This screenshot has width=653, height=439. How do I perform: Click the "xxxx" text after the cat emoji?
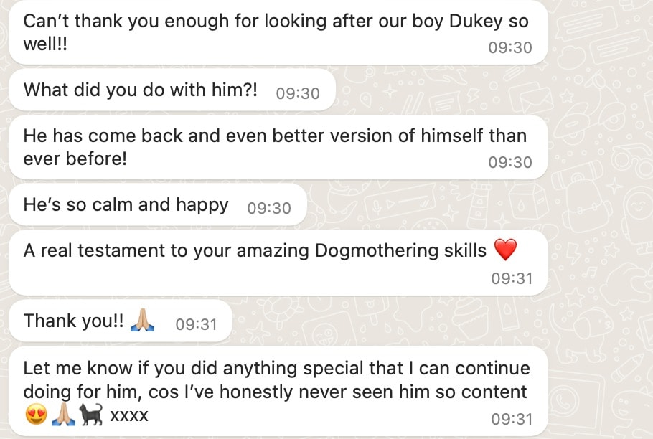pyautogui.click(x=129, y=415)
